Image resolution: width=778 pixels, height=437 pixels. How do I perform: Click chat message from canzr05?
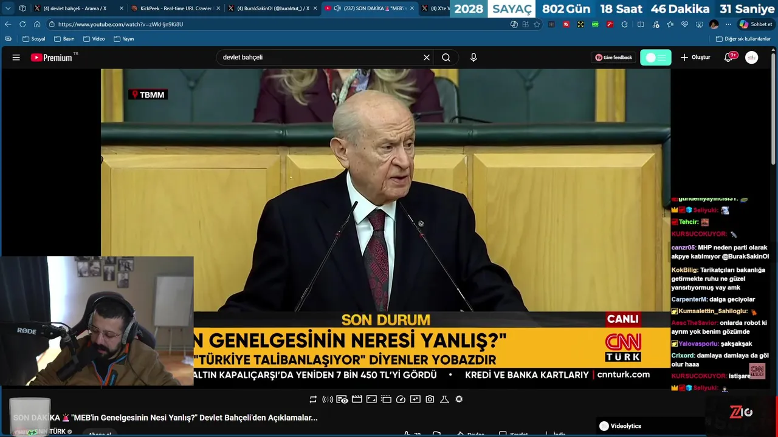coord(720,252)
